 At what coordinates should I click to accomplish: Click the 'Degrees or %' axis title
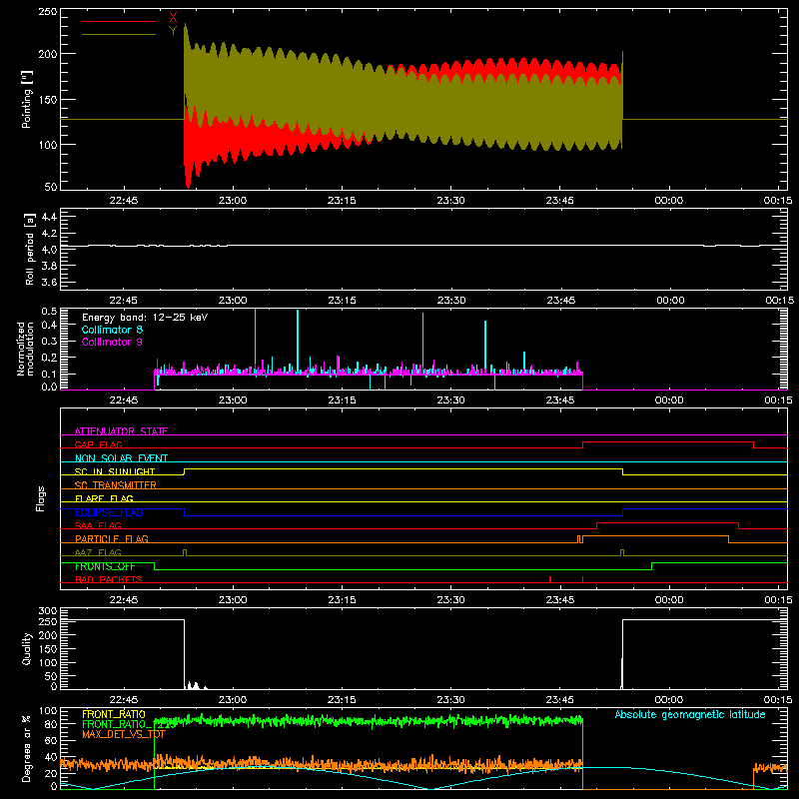pos(27,749)
